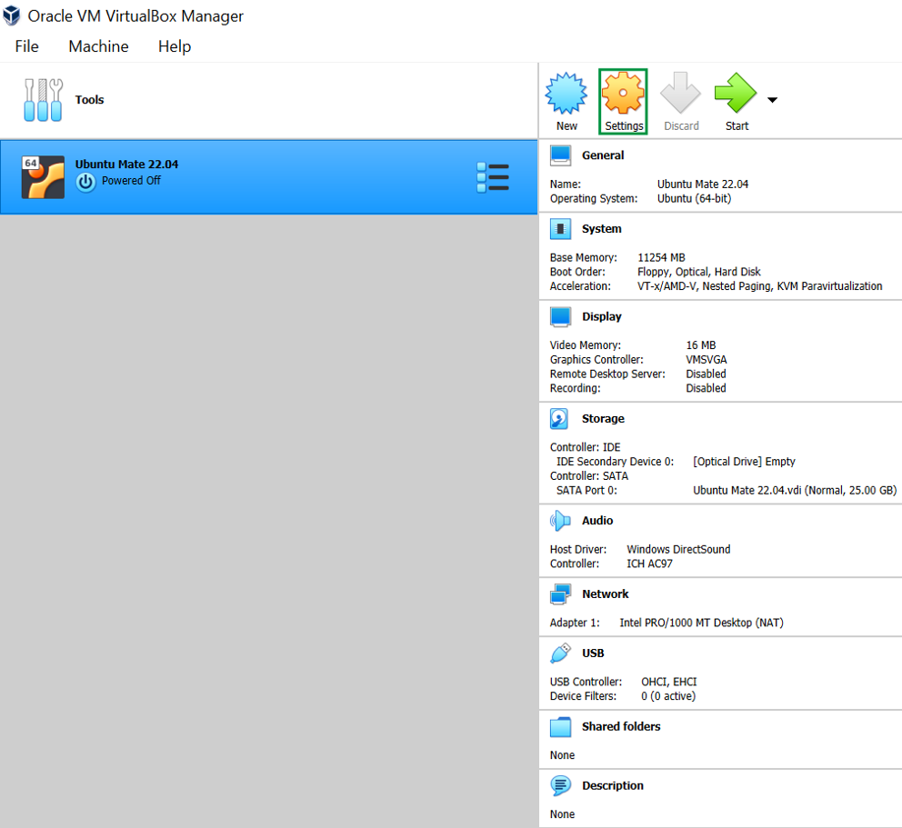Open the Help menu
This screenshot has width=902, height=828.
click(175, 46)
